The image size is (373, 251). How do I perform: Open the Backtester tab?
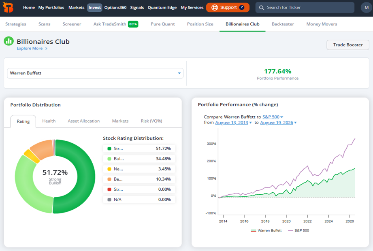[x=283, y=24]
